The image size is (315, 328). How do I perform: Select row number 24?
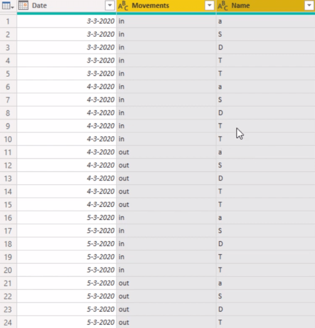pos(8,322)
